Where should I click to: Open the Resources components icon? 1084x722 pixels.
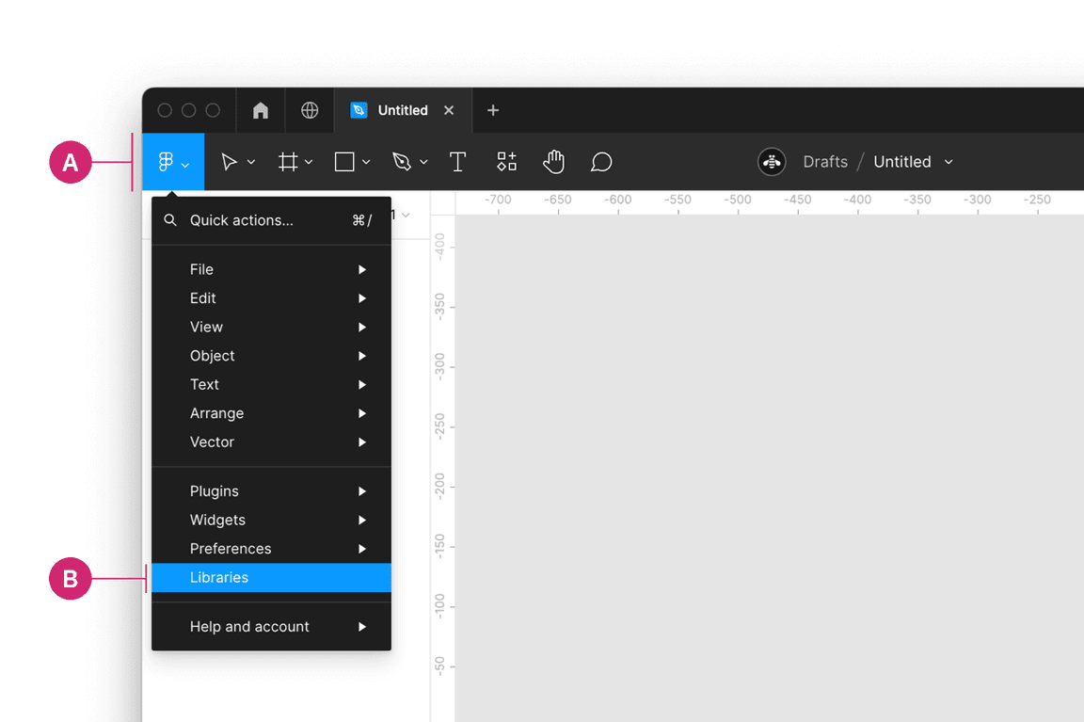(507, 162)
